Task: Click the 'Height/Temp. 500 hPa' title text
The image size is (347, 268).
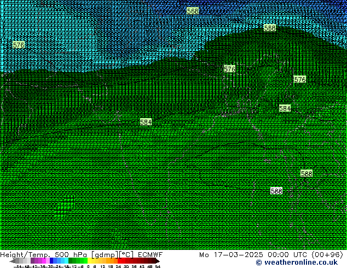Action: [44, 255]
